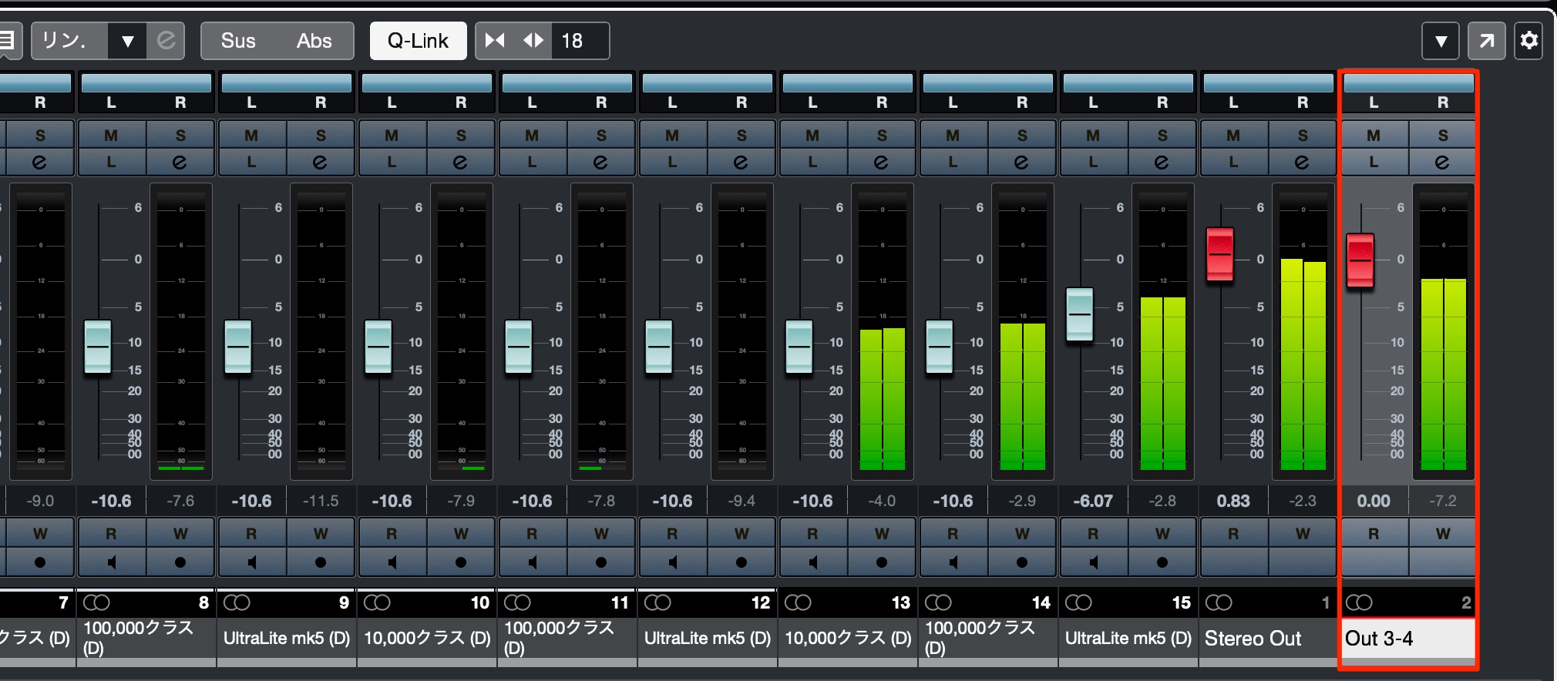This screenshot has width=1557, height=681.
Task: Mute channel 13 with its M button
Action: coord(813,135)
